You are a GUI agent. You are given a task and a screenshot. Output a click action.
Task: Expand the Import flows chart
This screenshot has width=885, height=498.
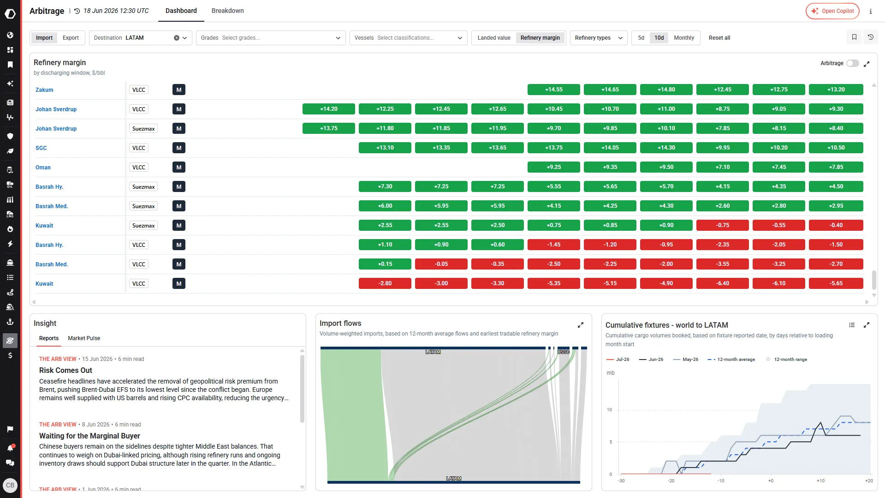tap(581, 325)
